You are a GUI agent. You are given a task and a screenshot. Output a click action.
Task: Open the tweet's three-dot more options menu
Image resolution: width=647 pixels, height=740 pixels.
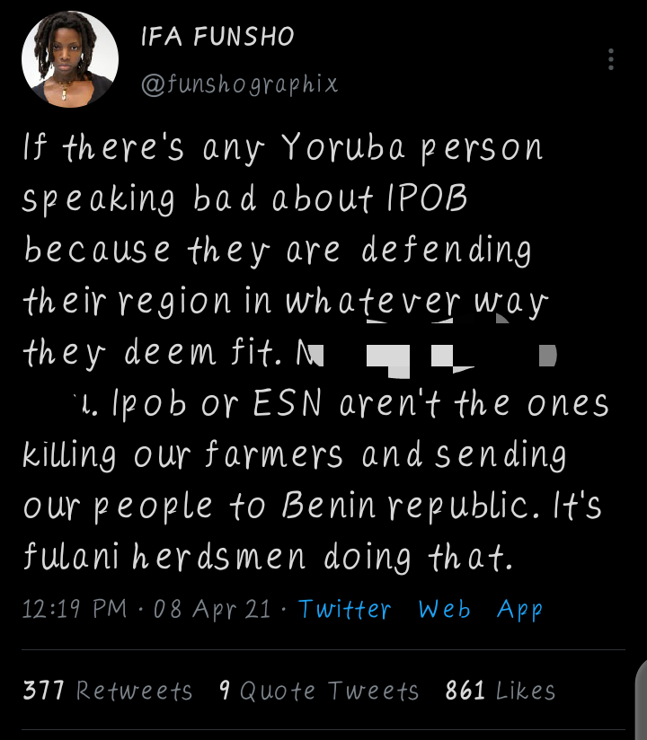611,59
